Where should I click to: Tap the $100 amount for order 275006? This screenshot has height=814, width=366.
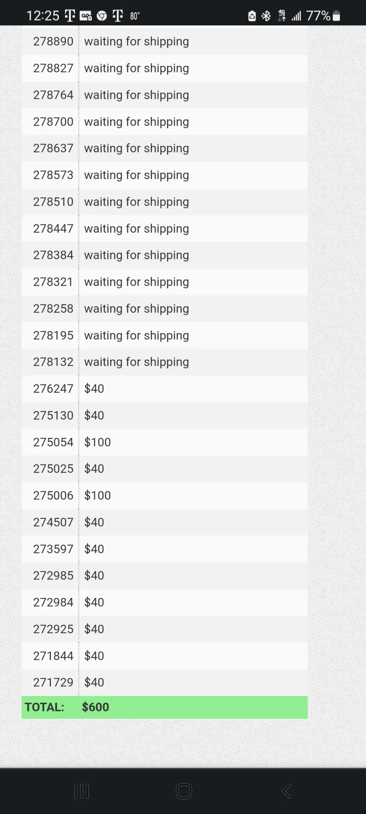point(98,496)
